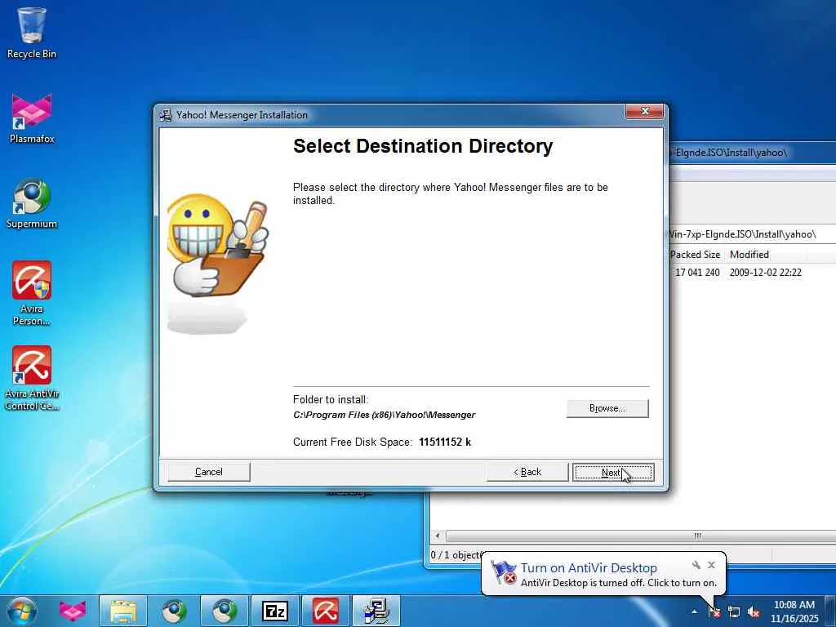Open Avira AntiVir Control Center shortcut
Screen dimensions: 836x627
32,379
